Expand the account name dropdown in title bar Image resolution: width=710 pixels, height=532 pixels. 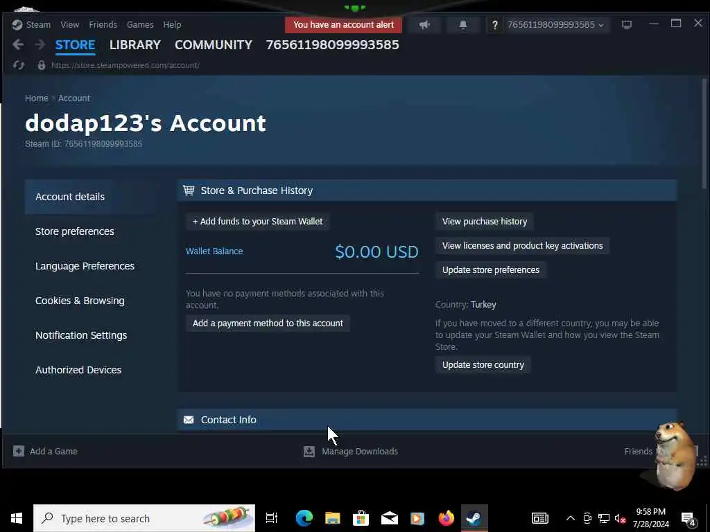(555, 24)
